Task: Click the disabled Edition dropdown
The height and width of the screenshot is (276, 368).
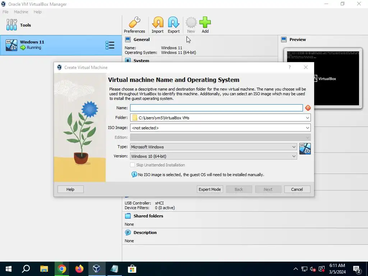Action: point(220,137)
